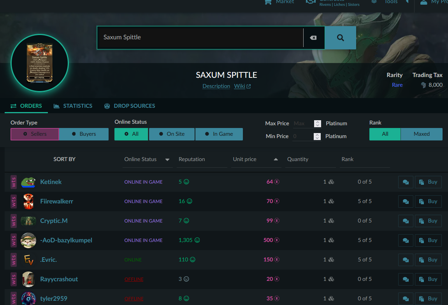448x305 pixels.
Task: Sort by Reputation column
Action: (x=202, y=160)
